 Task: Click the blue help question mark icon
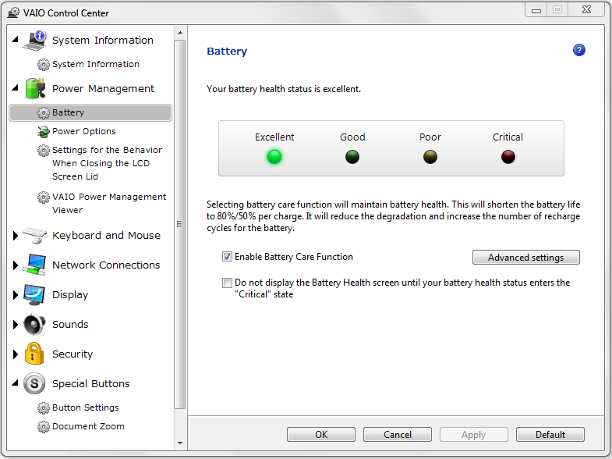(578, 50)
